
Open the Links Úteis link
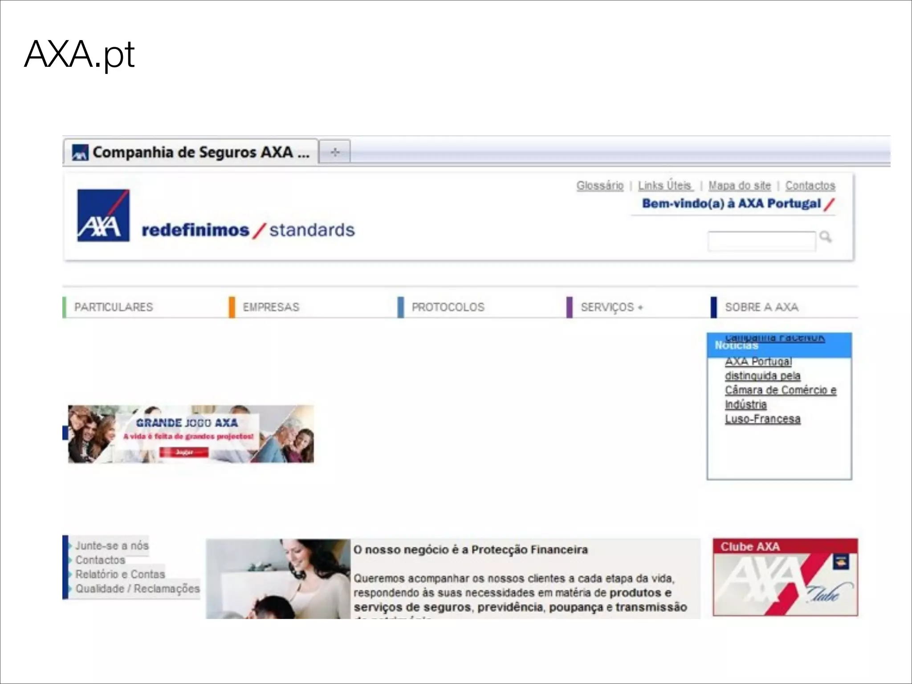pos(665,185)
